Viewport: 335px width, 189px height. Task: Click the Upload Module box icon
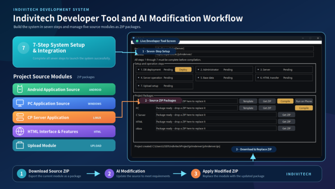click(20, 145)
